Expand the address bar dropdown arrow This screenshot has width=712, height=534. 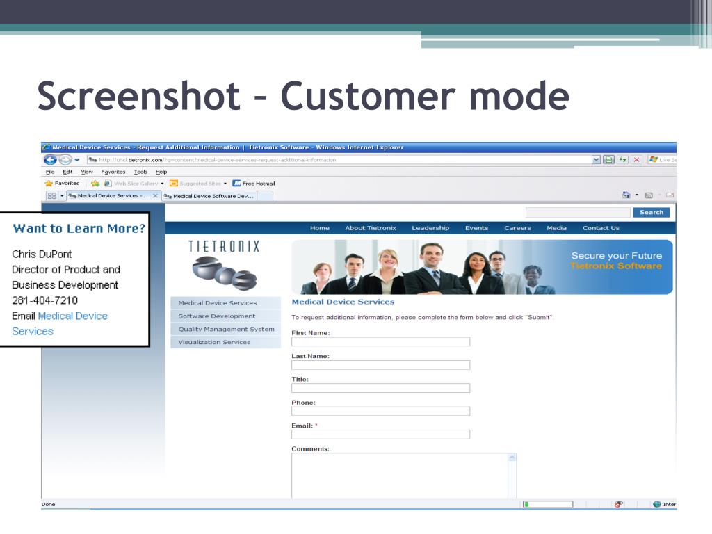coord(596,160)
